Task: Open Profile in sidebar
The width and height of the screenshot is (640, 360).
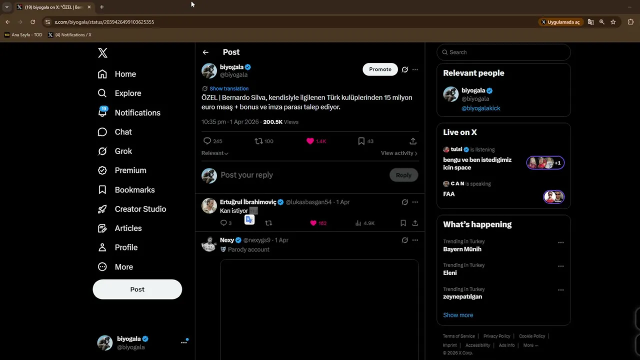Action: click(x=117, y=247)
